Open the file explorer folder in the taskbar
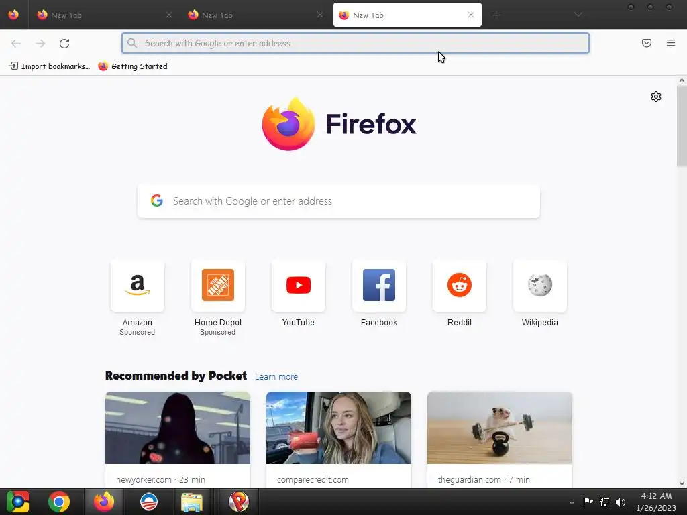 point(192,502)
